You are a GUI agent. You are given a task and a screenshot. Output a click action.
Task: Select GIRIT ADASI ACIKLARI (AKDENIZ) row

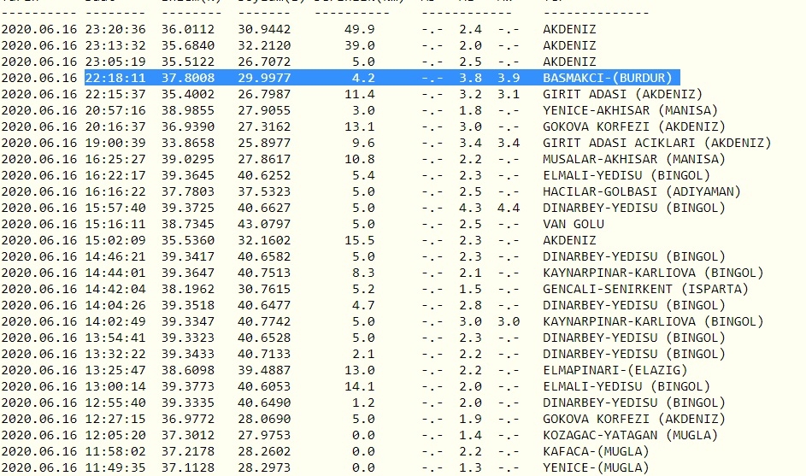tap(657, 143)
